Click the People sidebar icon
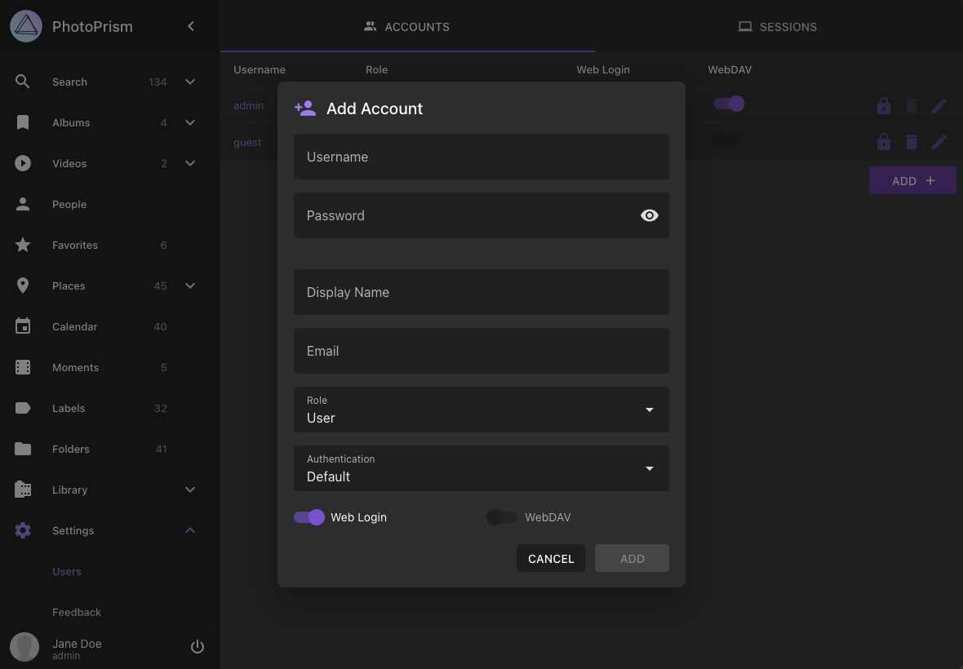Viewport: 963px width, 669px height. tap(22, 204)
